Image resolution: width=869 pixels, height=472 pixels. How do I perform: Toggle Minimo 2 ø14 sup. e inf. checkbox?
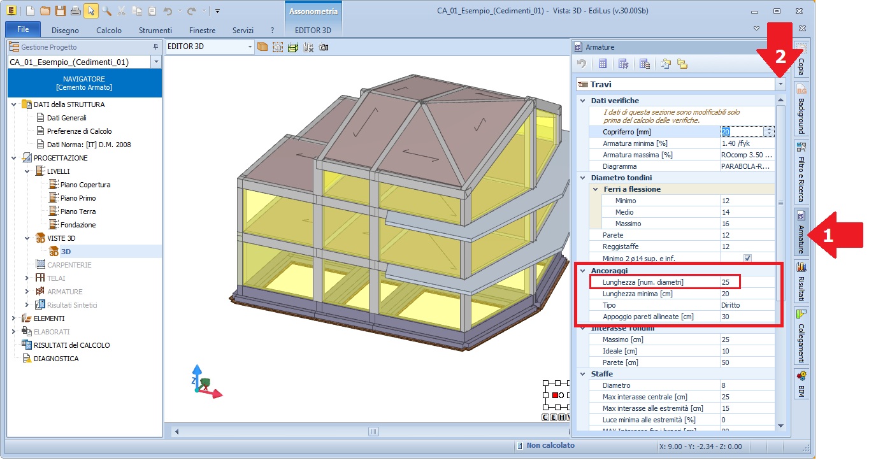coord(747,258)
